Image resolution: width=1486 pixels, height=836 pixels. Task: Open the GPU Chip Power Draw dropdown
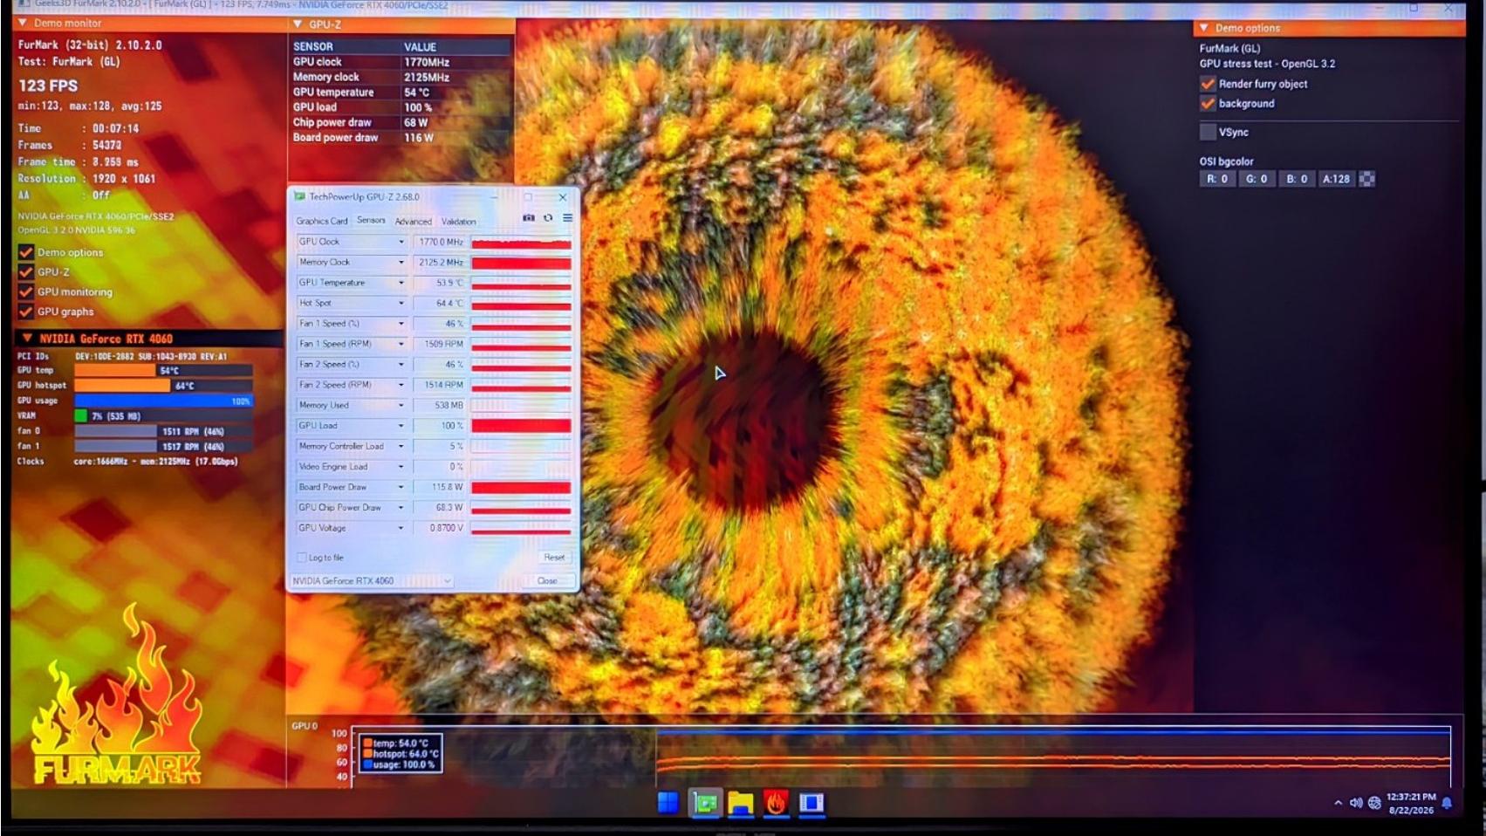(401, 507)
